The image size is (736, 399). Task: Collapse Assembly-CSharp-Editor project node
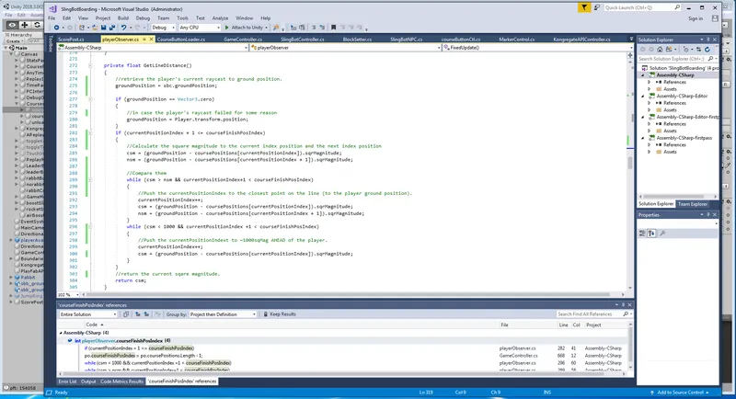point(643,97)
